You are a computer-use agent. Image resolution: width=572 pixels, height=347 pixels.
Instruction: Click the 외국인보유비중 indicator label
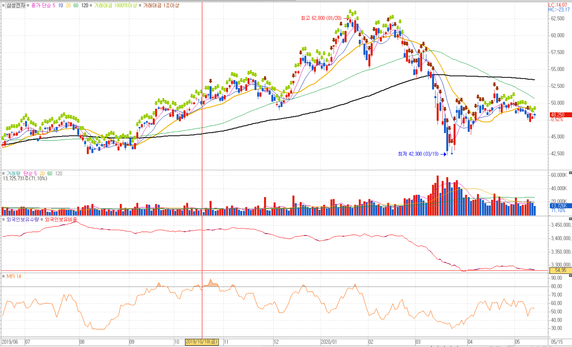[61, 219]
